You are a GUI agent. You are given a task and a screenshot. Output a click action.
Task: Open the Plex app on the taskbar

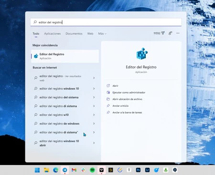click(x=110, y=170)
